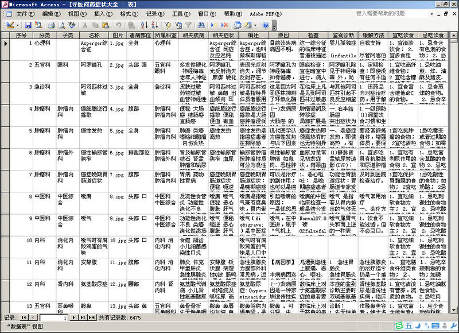Open the help question box dropdown arrow

point(431,14)
